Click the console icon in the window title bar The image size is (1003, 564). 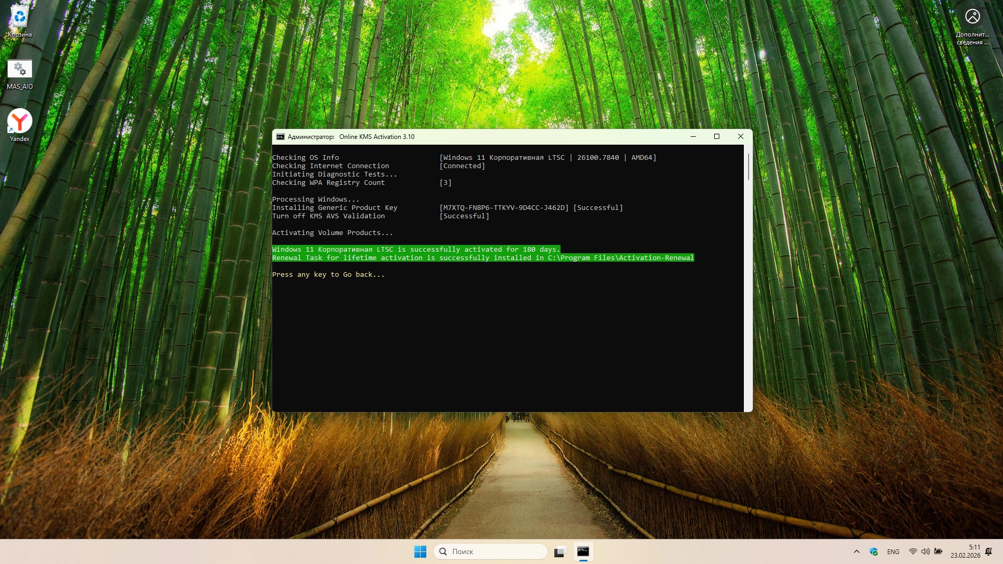click(x=281, y=137)
